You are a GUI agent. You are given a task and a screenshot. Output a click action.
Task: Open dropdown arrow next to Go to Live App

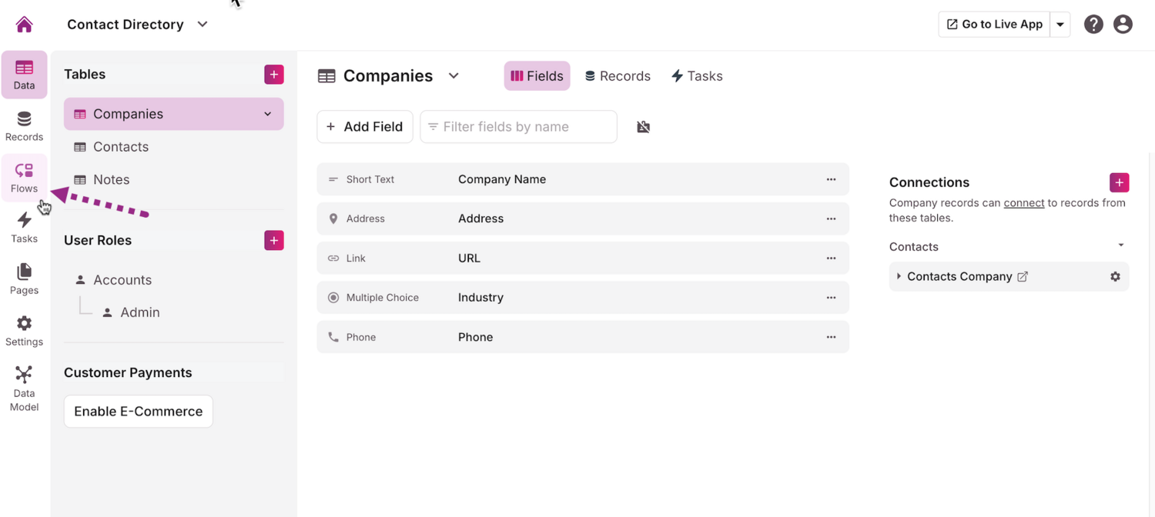point(1060,25)
